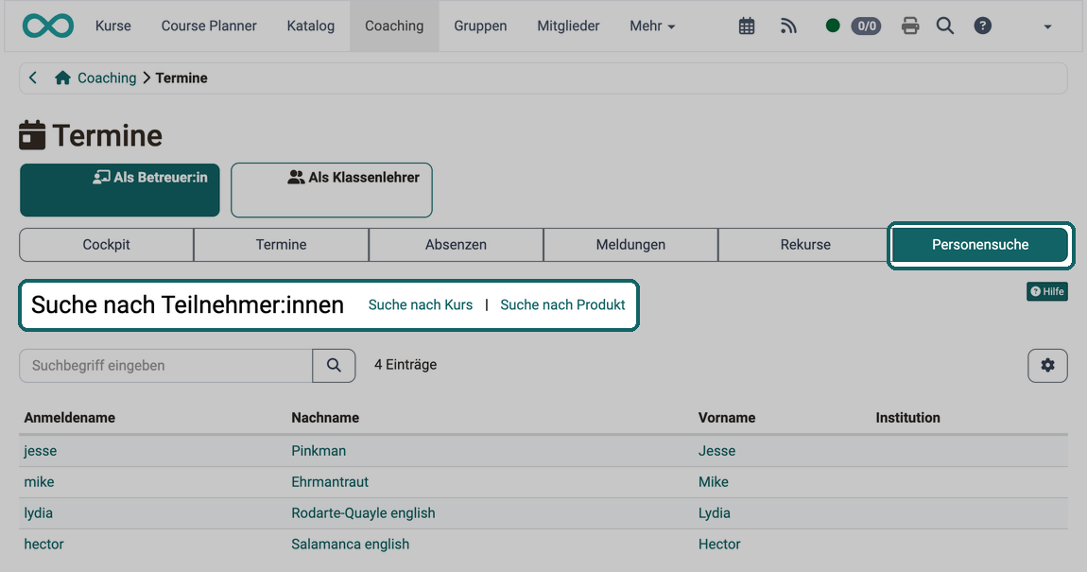
Task: Follow the Suche nach Kurs link
Action: tap(420, 305)
